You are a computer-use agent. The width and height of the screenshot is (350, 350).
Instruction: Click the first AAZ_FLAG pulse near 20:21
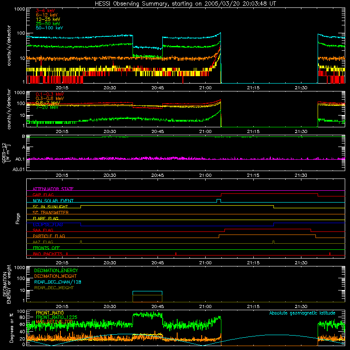[81, 242]
